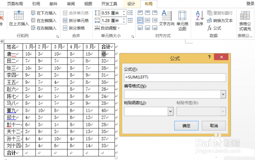
Task: Click the 排序 sort button
Action: click(199, 18)
